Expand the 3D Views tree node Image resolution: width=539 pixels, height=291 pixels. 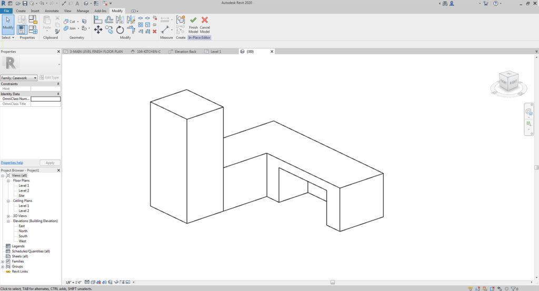(x=8, y=216)
